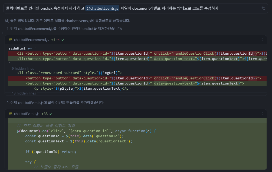Click the $(document).on click handler line
This screenshot has width=272, height=172.
click(86, 131)
